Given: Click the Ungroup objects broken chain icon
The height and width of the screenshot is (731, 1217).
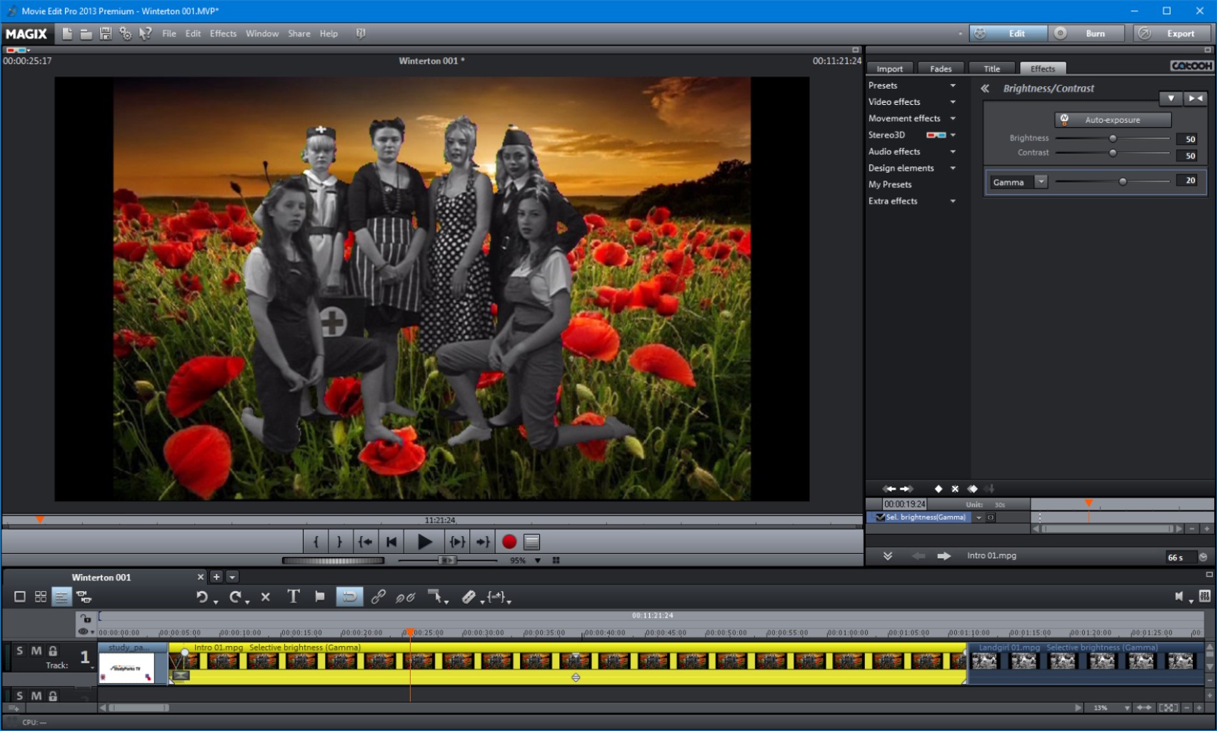Looking at the screenshot, I should (x=405, y=598).
